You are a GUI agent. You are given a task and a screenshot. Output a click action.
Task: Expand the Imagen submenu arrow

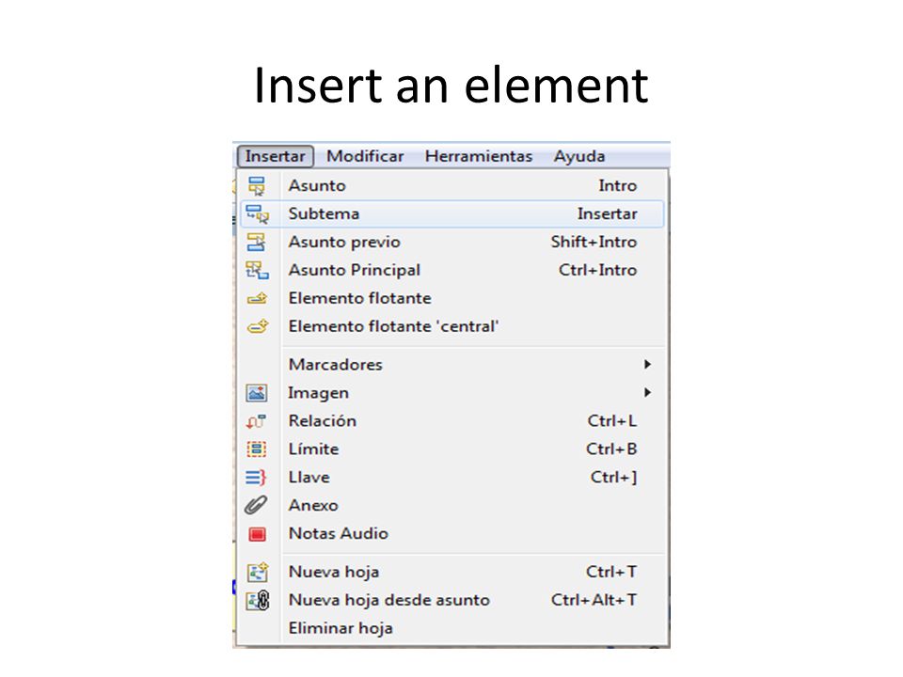(x=647, y=393)
